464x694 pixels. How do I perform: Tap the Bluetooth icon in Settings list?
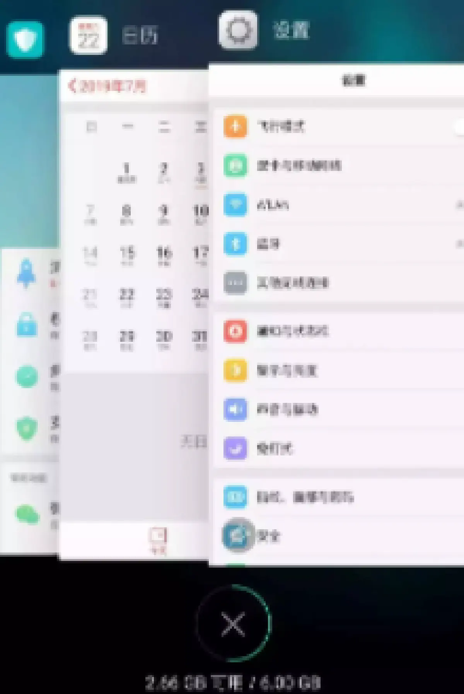click(x=235, y=244)
